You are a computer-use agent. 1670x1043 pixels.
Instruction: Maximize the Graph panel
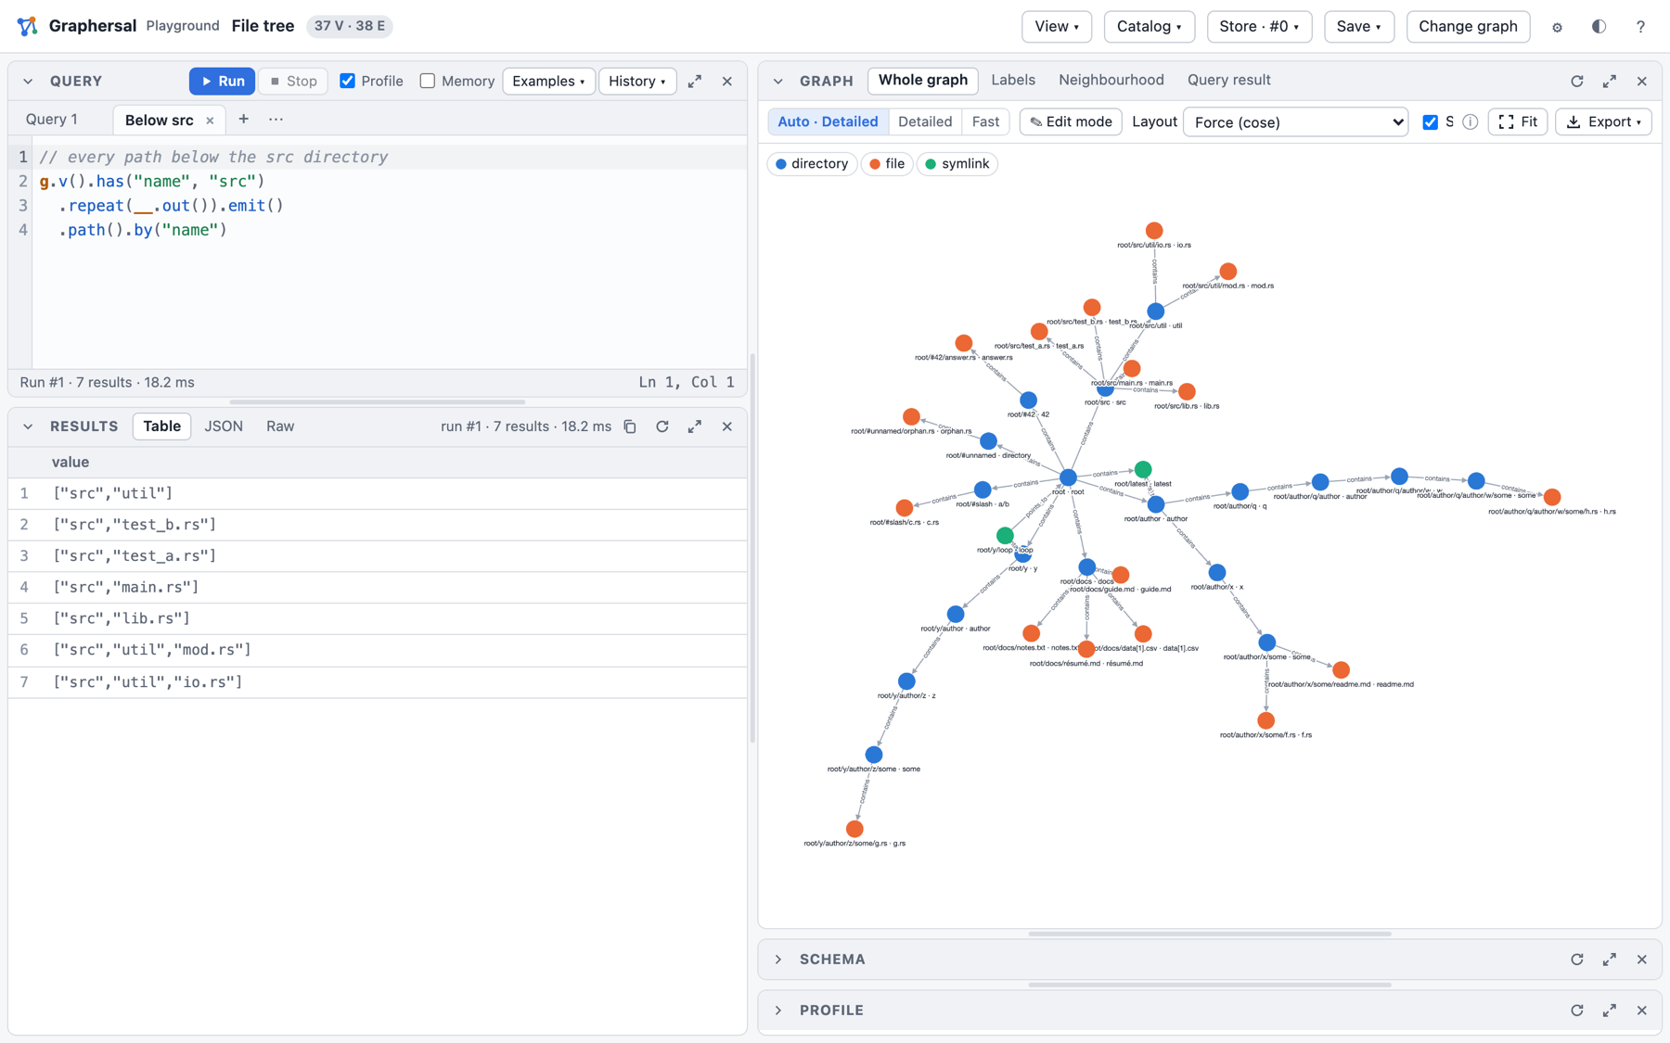[1610, 82]
